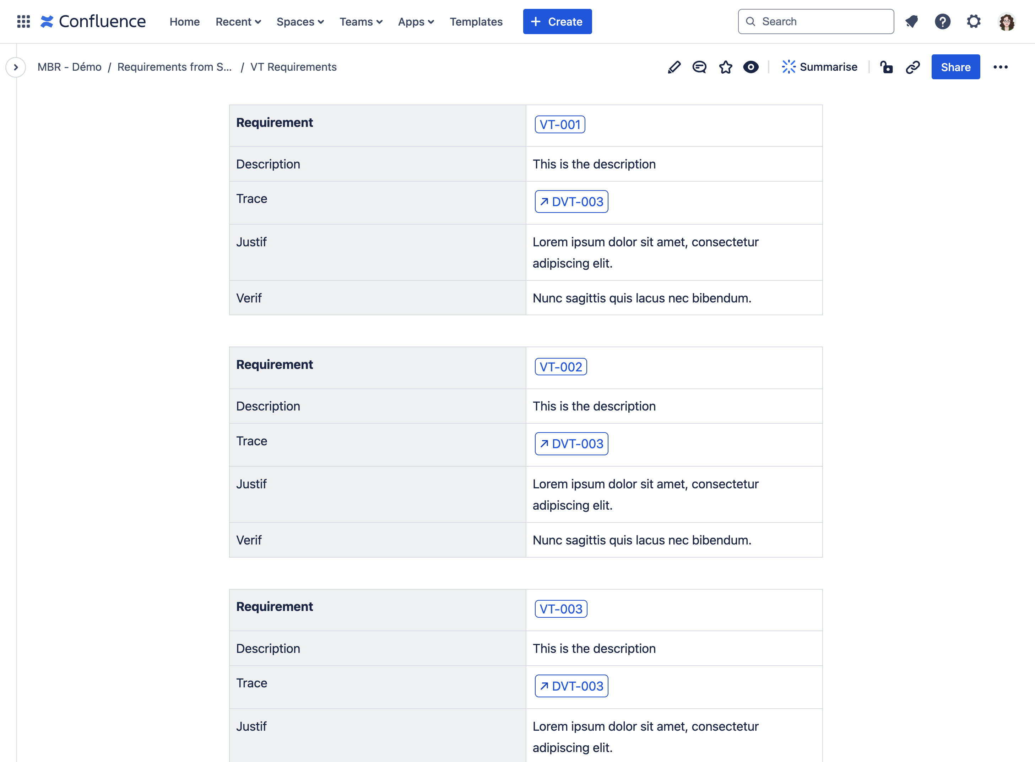Follow the DVT-003 trace in VT-003 table
The height and width of the screenshot is (762, 1035).
(x=572, y=686)
